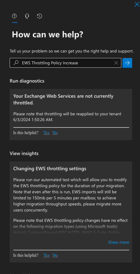This screenshot has width=140, height=274.
Task: Click the throttling reapplied date note
Action: tap(67, 117)
